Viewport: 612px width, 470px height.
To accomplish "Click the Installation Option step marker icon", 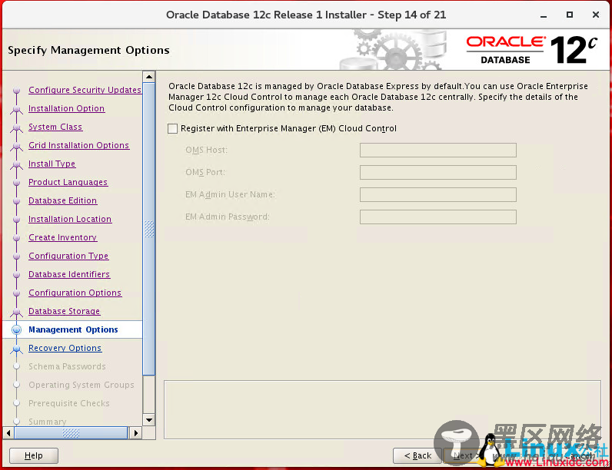I will pos(16,109).
